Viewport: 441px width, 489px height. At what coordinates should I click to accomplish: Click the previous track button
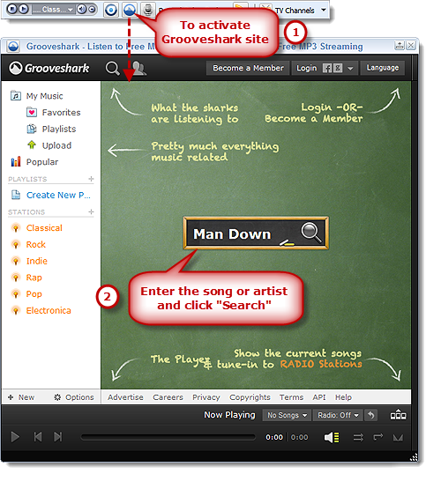38,437
